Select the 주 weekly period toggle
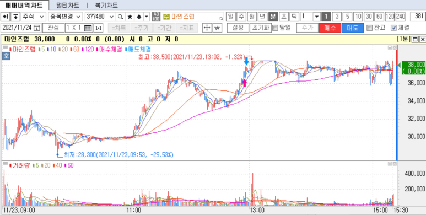 [x=241, y=17]
